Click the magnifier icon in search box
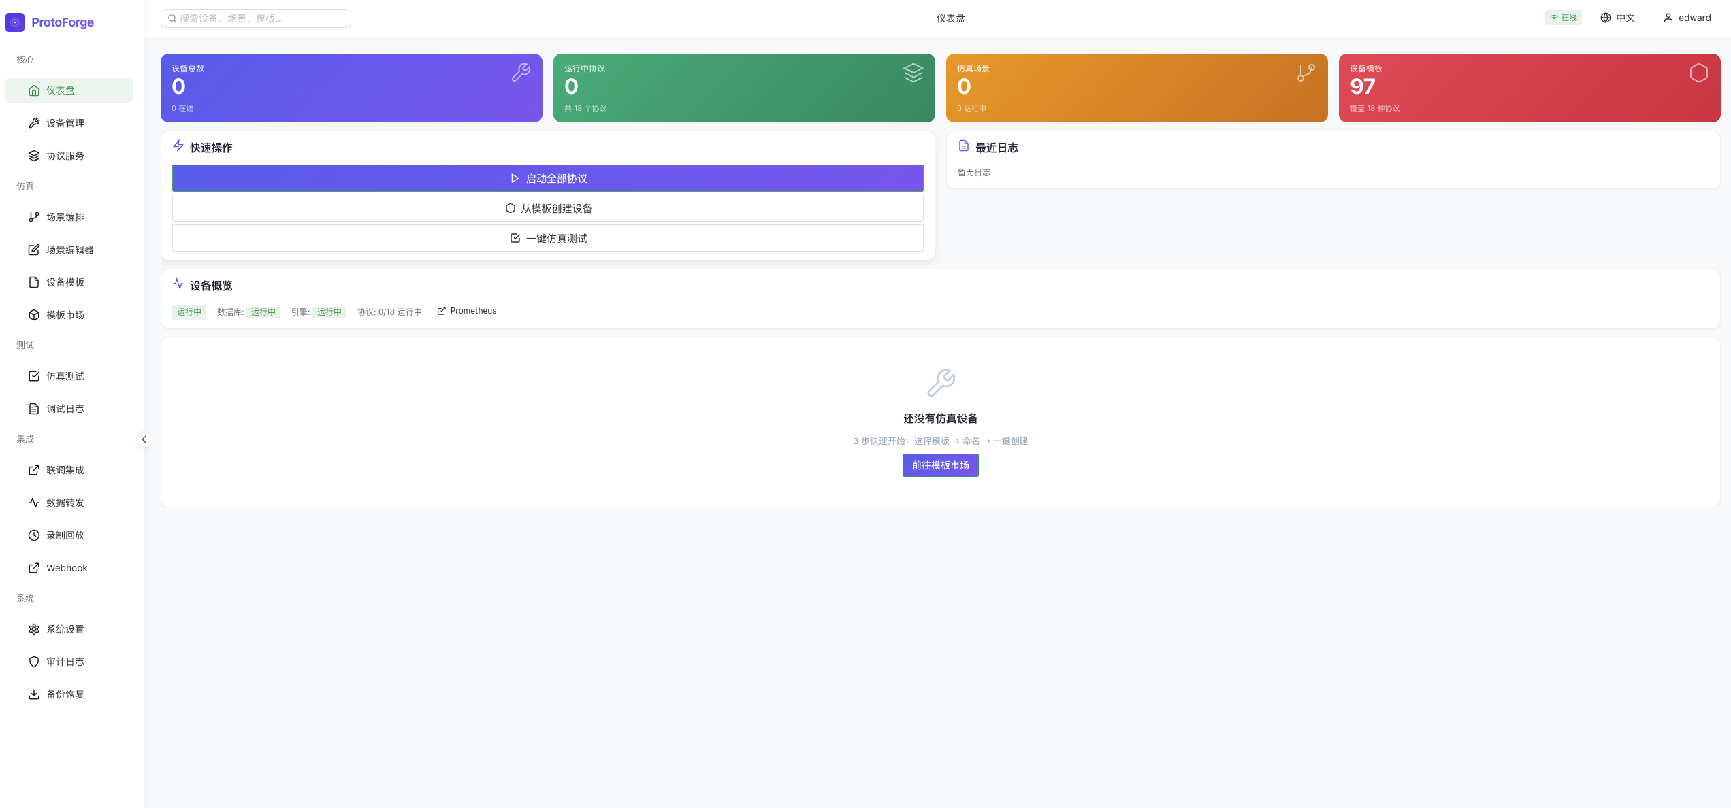 point(172,18)
